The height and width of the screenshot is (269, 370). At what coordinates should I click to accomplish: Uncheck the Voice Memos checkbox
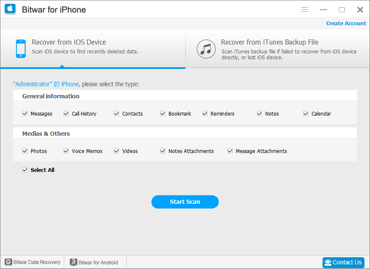66,151
